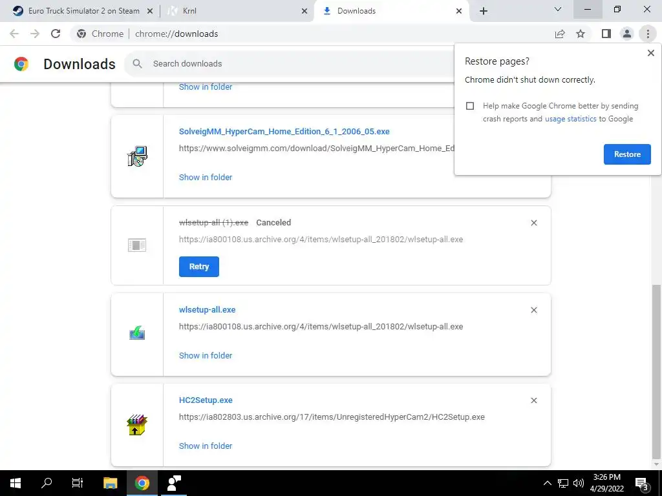Open the tab search chevron
662x496 pixels.
[558, 9]
